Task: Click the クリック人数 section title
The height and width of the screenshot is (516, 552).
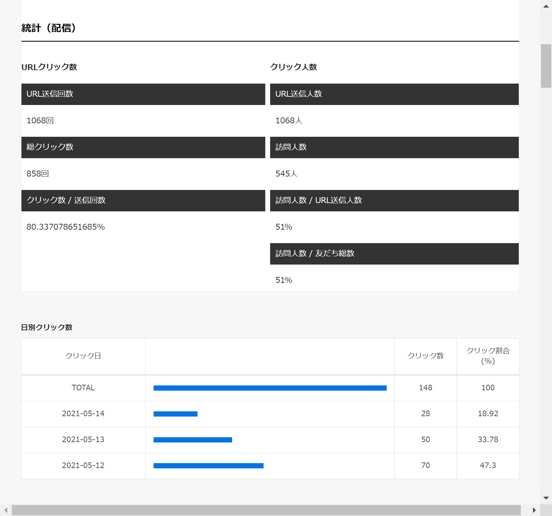Action: [x=293, y=67]
